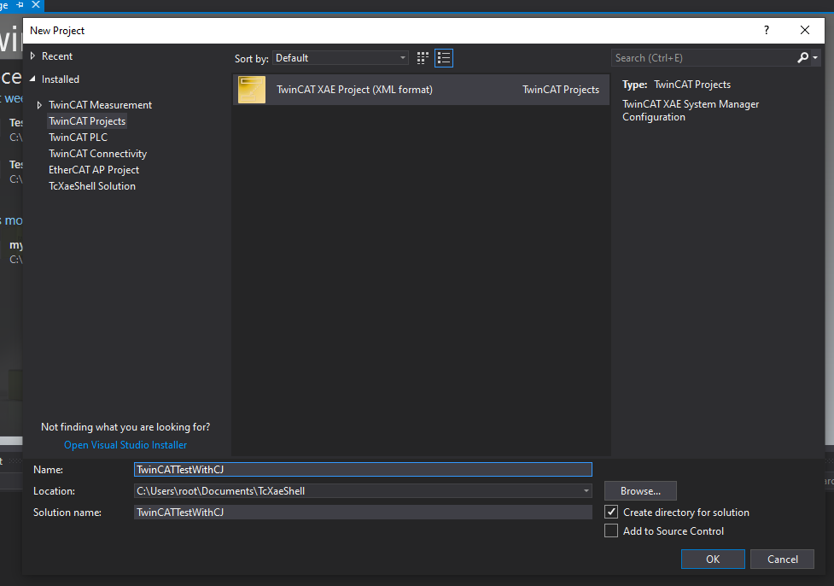Expand the Recent node
Image resolution: width=834 pixels, height=586 pixels.
tap(32, 56)
